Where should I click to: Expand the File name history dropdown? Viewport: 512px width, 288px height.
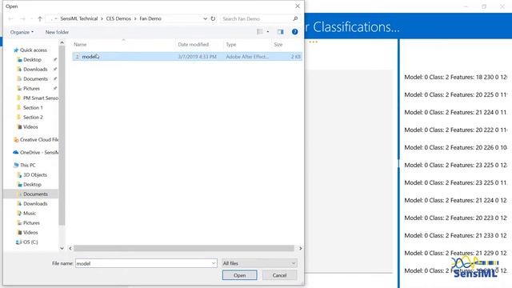point(214,263)
